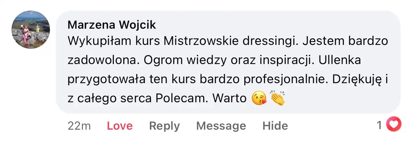The height and width of the screenshot is (144, 413).
Task: Open Marzena Wojcik's profile via name
Action: [112, 25]
